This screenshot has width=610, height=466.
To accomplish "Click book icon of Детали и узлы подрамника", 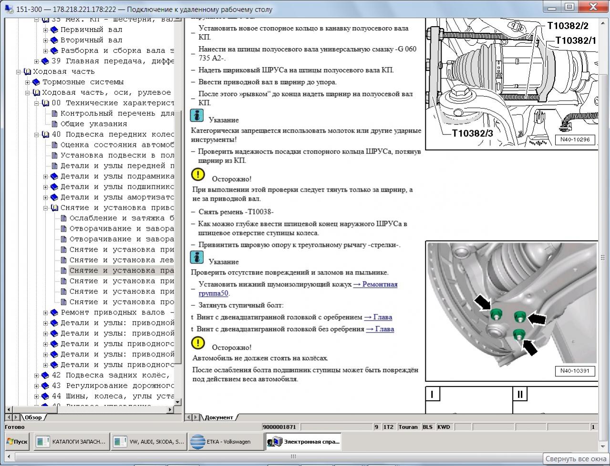I will [54, 176].
